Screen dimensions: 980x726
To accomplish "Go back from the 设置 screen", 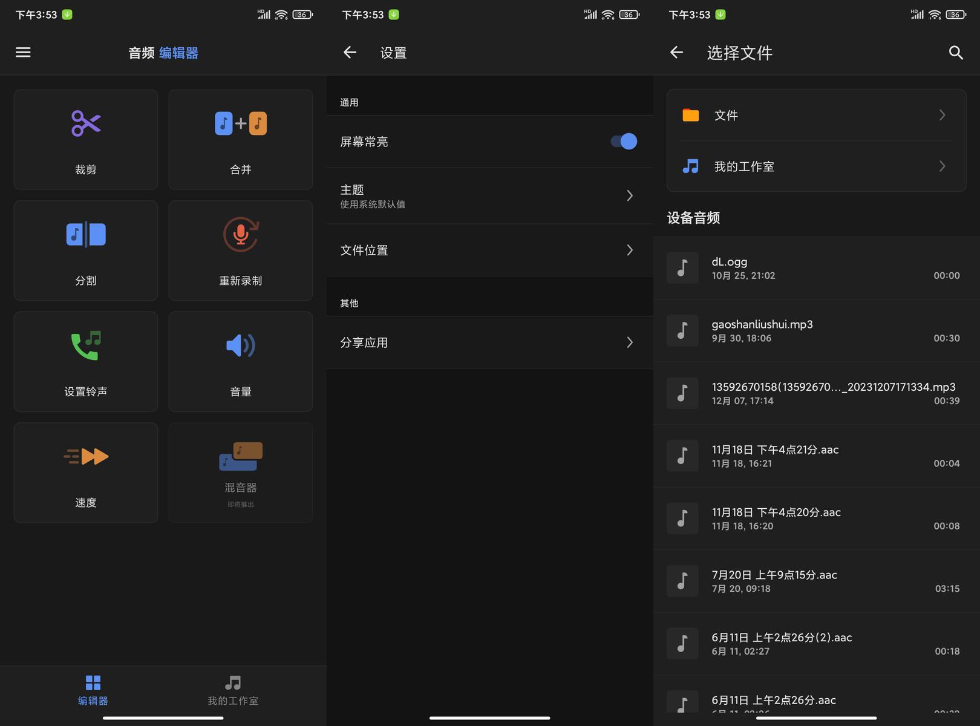I will click(350, 53).
